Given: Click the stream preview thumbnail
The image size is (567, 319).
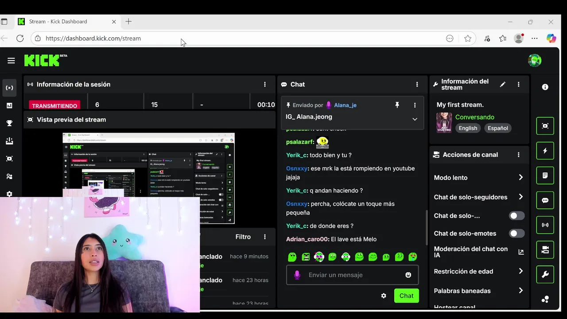Looking at the screenshot, I should (x=148, y=178).
